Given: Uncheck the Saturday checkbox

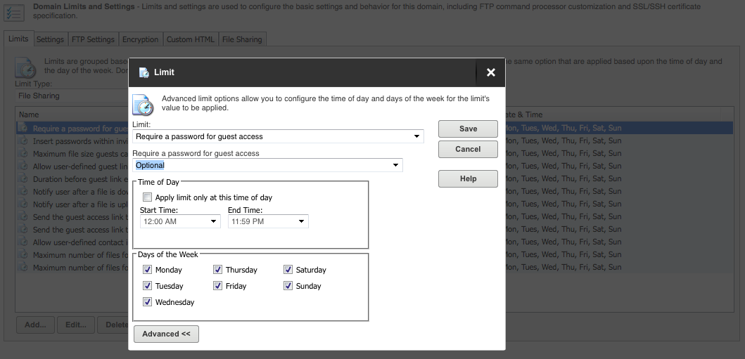Looking at the screenshot, I should [x=288, y=270].
